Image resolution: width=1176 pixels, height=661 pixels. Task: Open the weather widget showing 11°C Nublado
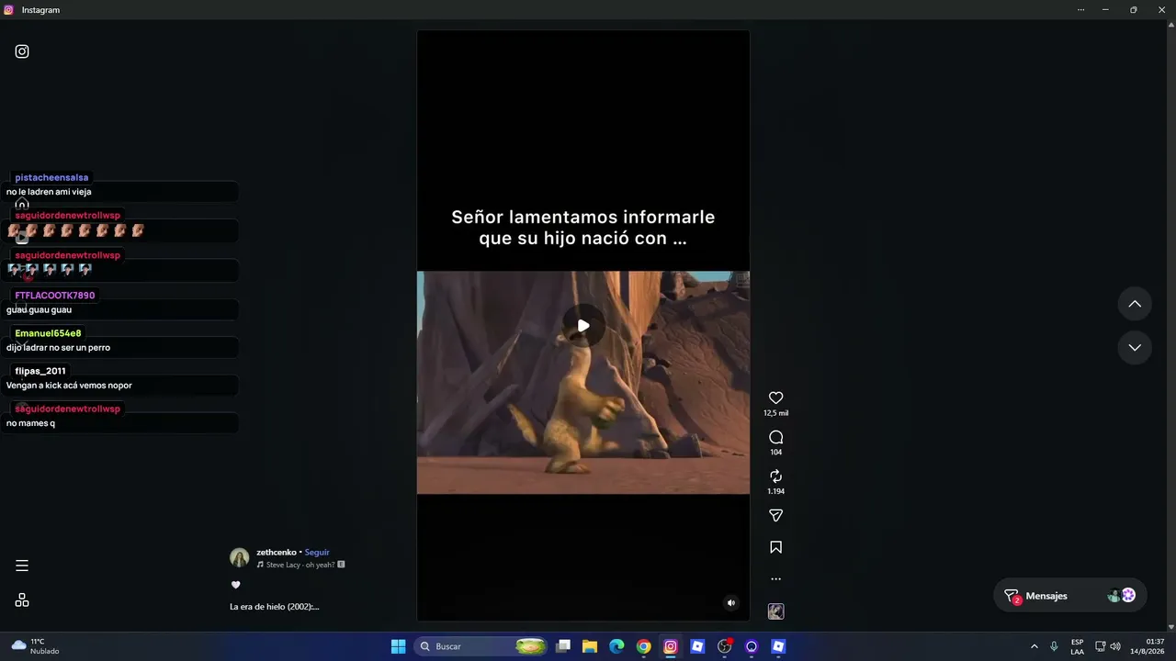36,646
